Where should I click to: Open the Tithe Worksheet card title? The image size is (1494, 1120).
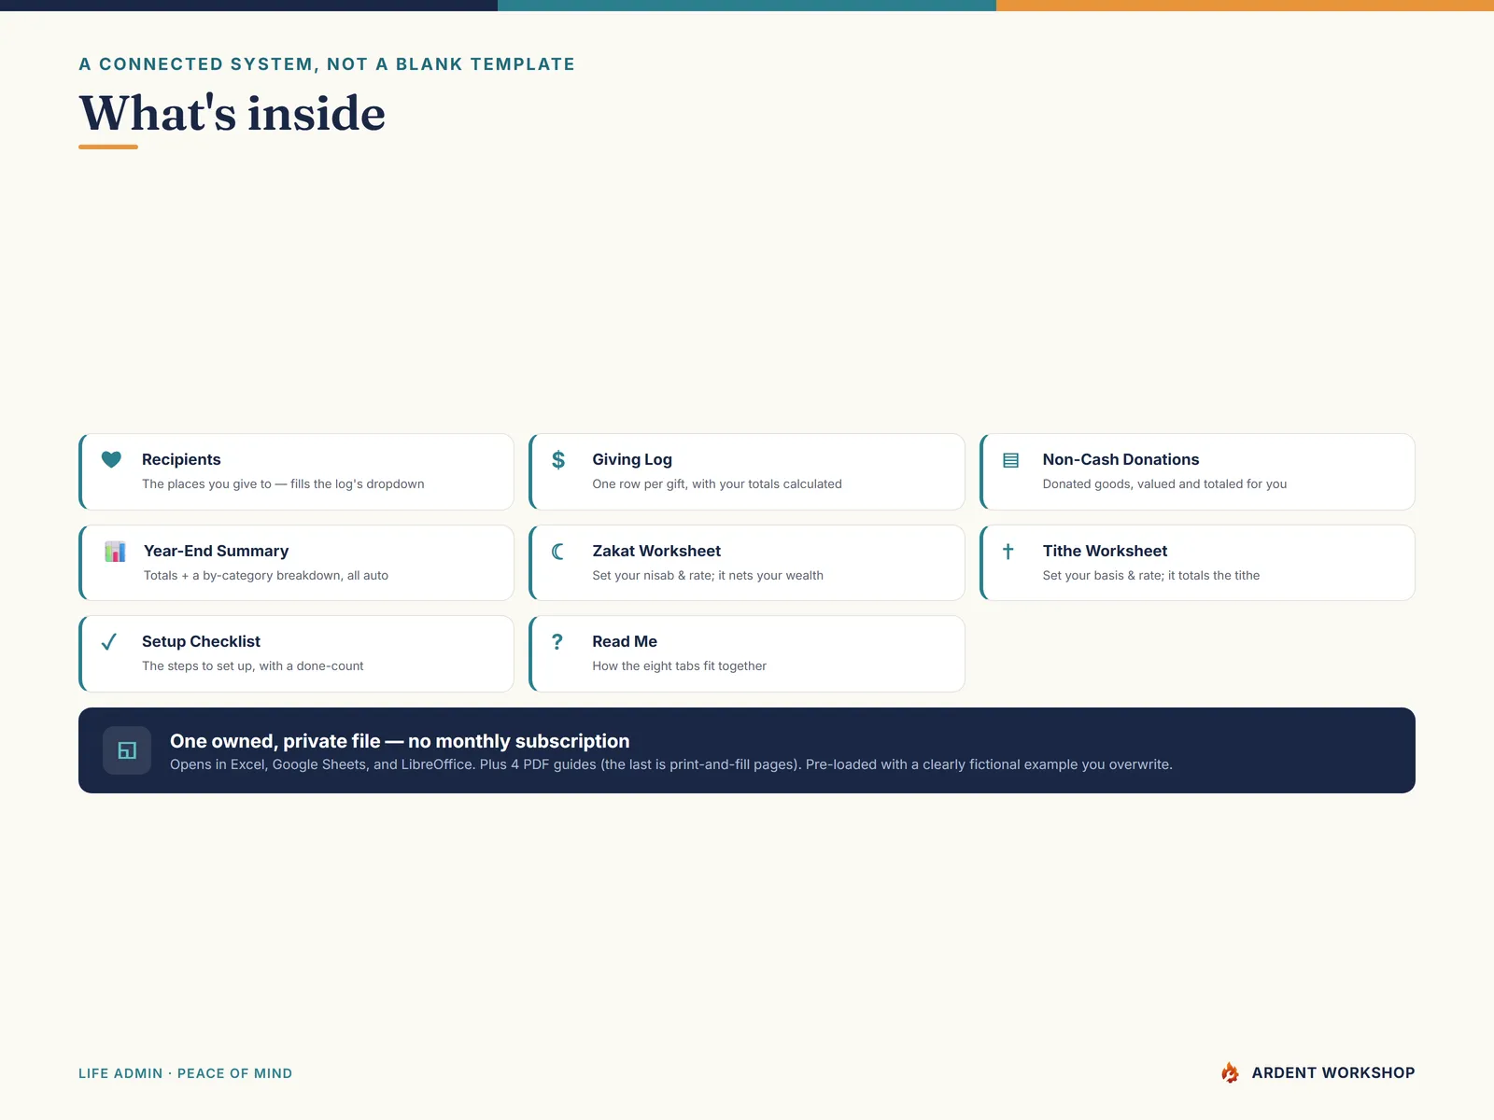(x=1105, y=551)
